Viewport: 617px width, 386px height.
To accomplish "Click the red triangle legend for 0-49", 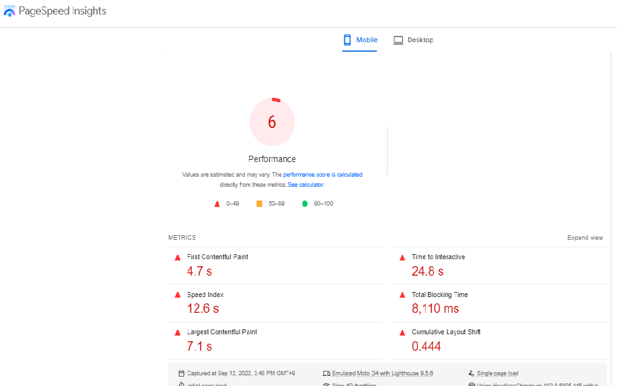I will 217,203.
